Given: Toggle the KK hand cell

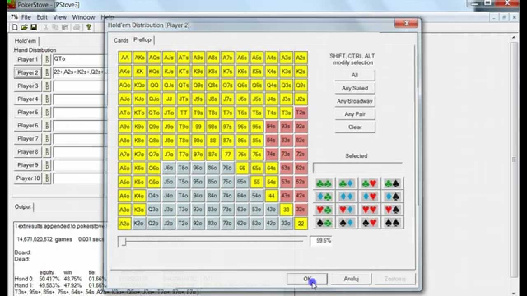Looking at the screenshot, I should [x=139, y=72].
